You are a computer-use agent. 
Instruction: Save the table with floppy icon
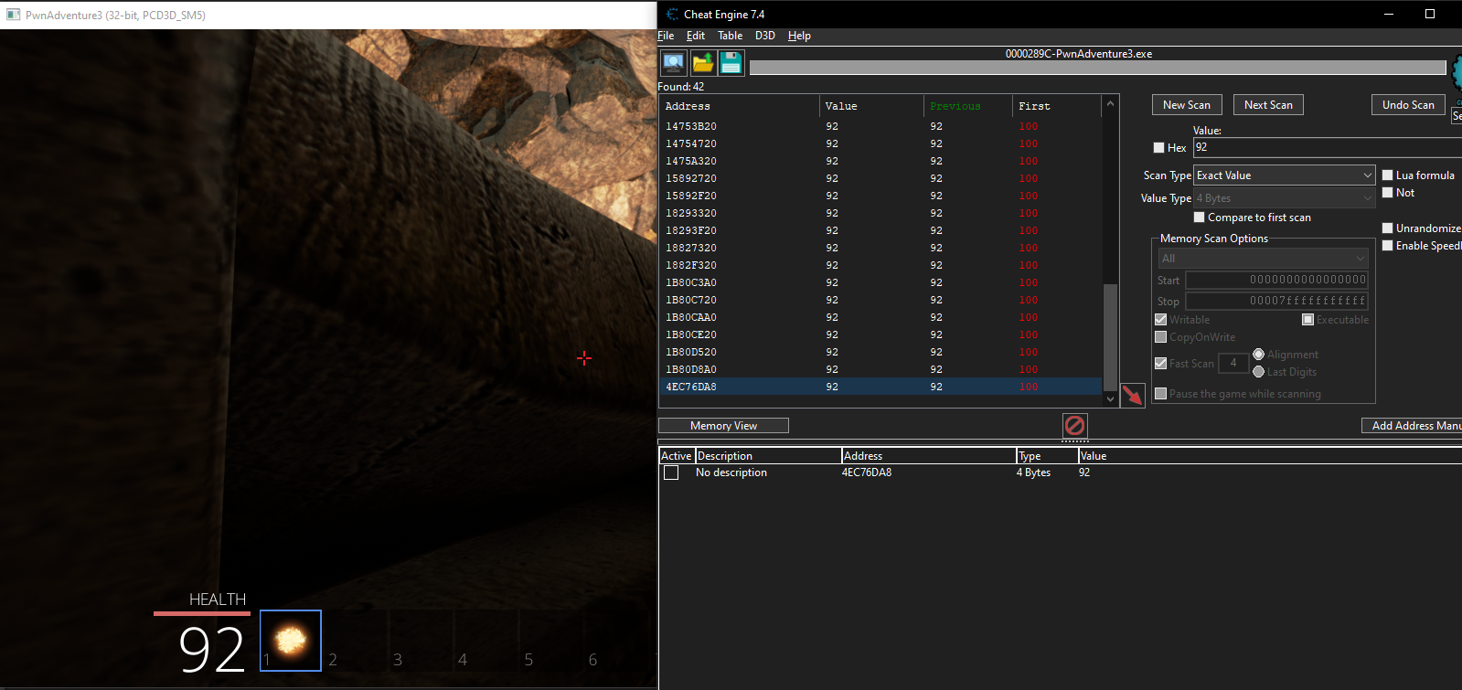tap(731, 63)
